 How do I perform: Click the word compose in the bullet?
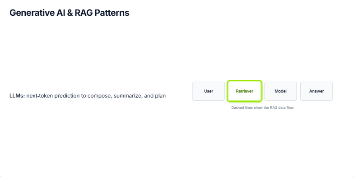pos(99,96)
